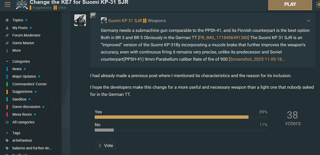
Task: Click the ai-behaviour tag icon
Action: point(7,140)
